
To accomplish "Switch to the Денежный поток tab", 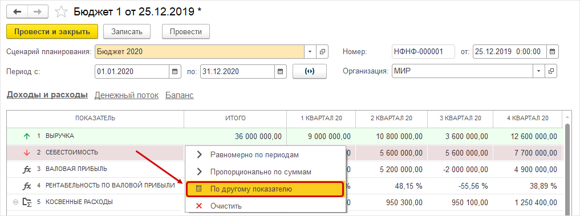I will (x=127, y=95).
